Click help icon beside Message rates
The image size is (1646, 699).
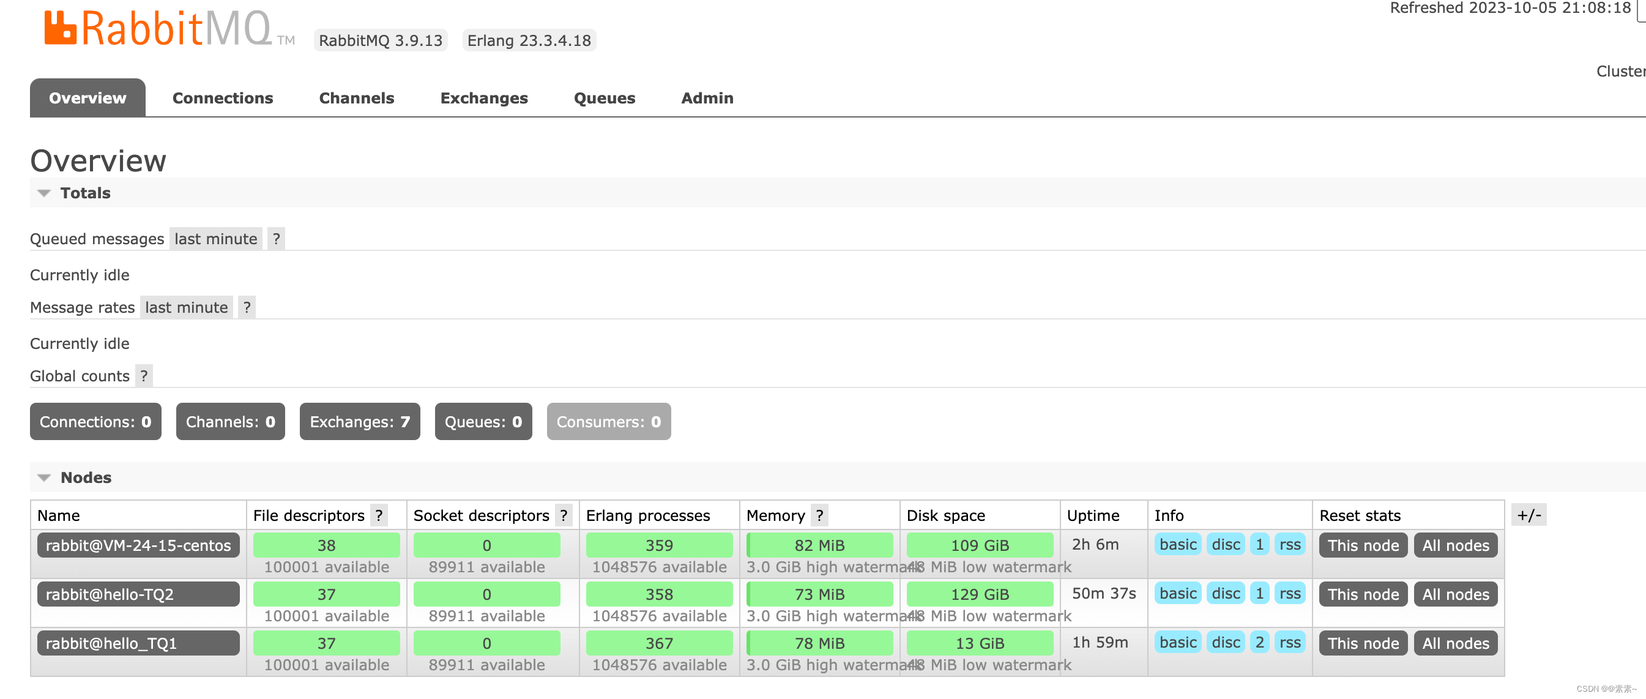pyautogui.click(x=247, y=307)
